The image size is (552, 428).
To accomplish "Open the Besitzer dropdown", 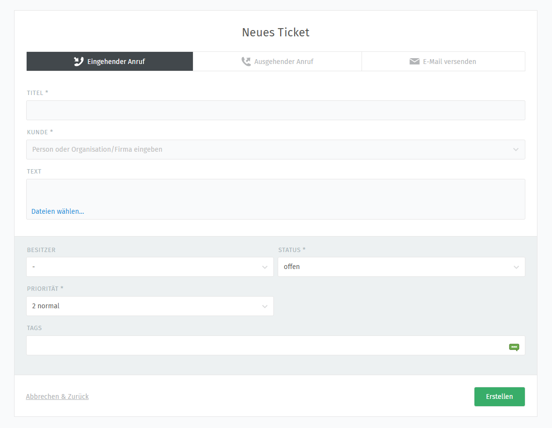I will 150,267.
